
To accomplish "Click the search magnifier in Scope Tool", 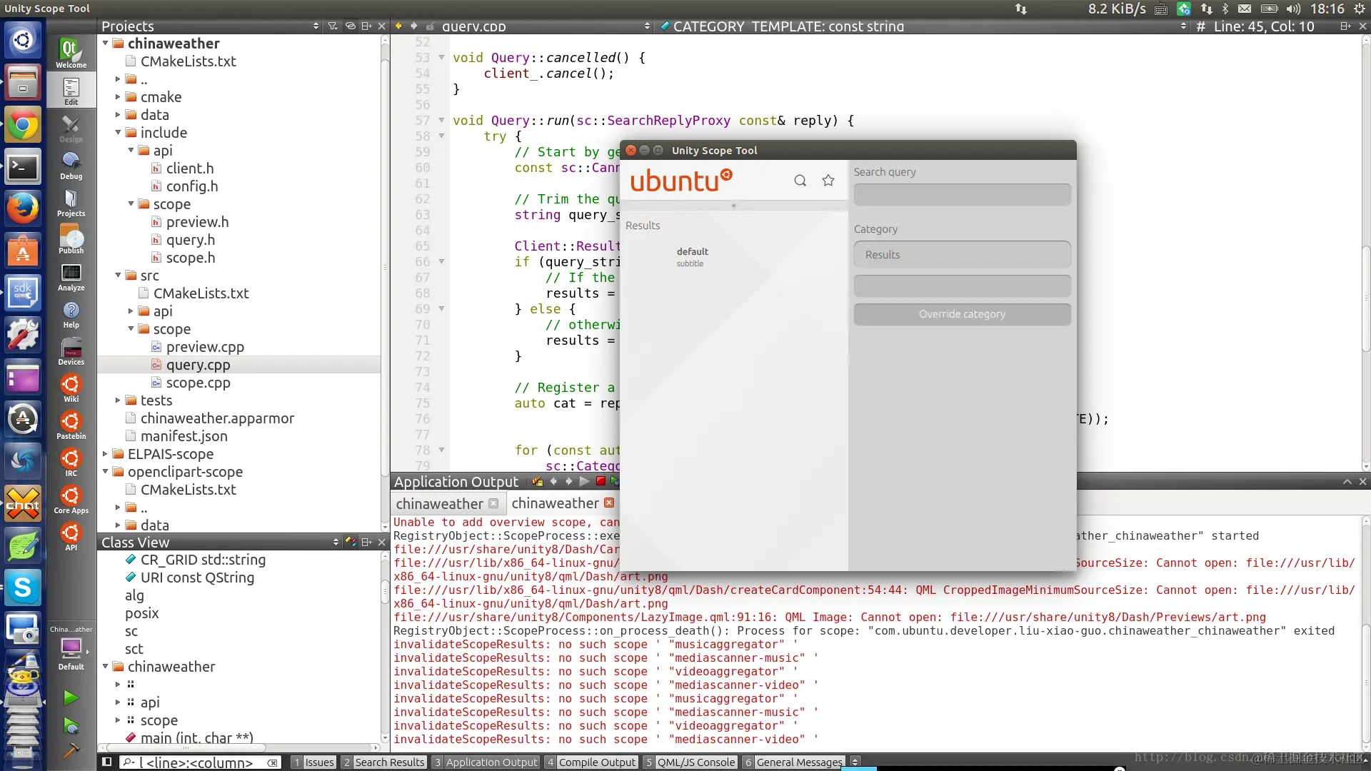I will coord(800,181).
